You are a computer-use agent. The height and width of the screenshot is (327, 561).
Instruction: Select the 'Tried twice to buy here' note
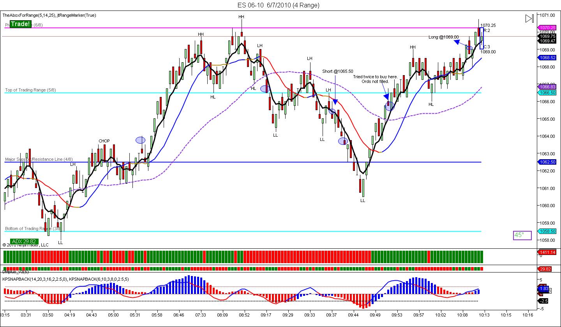coord(376,79)
